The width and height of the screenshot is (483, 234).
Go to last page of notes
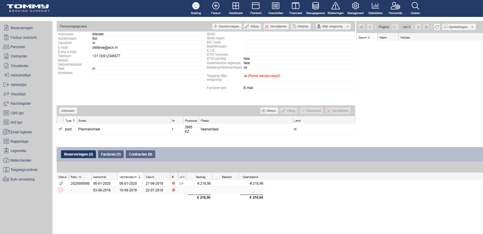(x=426, y=27)
